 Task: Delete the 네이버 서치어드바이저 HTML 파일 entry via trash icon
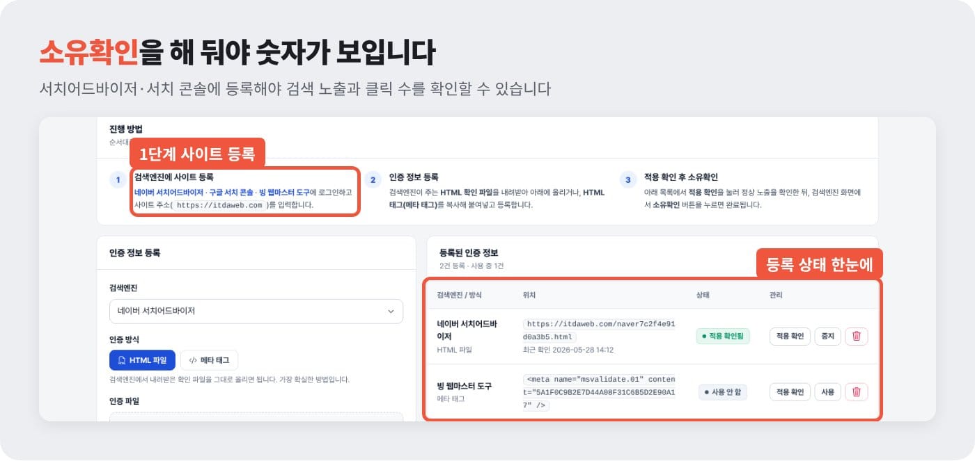click(857, 337)
